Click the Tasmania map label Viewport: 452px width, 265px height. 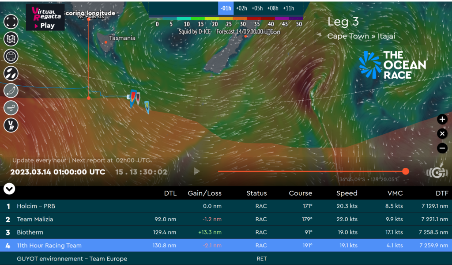[x=122, y=38]
